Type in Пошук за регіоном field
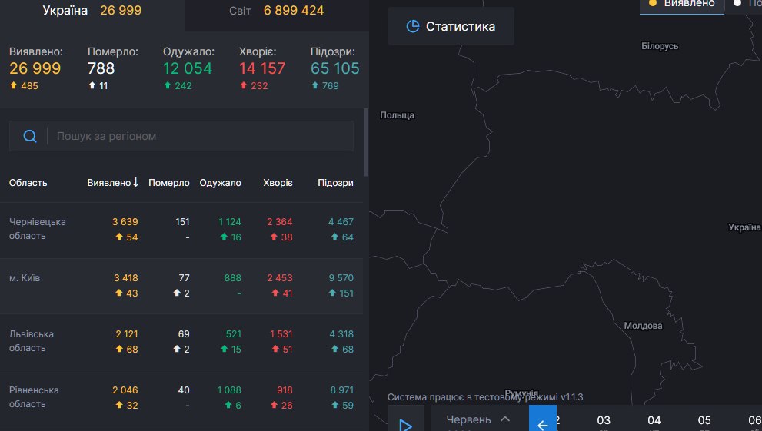 coord(200,136)
